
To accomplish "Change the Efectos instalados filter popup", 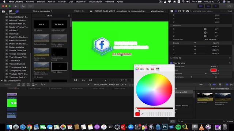I will point(221,89).
